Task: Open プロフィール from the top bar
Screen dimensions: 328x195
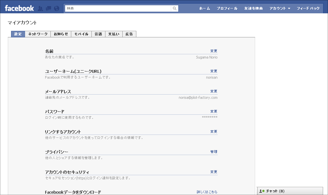Action: 227,8
